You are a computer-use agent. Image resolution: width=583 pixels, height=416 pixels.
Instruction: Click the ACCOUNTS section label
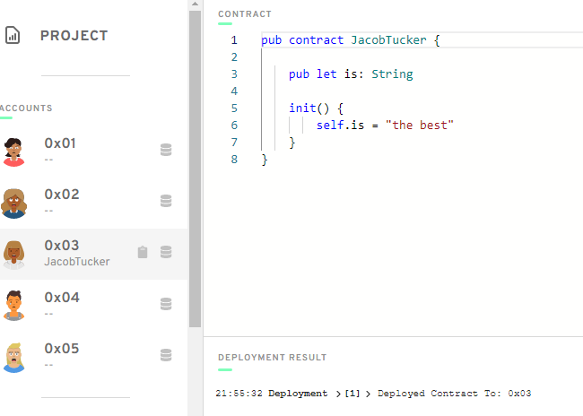(x=26, y=108)
